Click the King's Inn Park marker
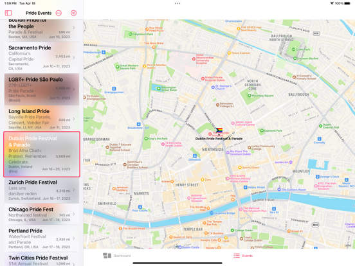The height and width of the screenshot is (266, 355). pyautogui.click(x=146, y=138)
